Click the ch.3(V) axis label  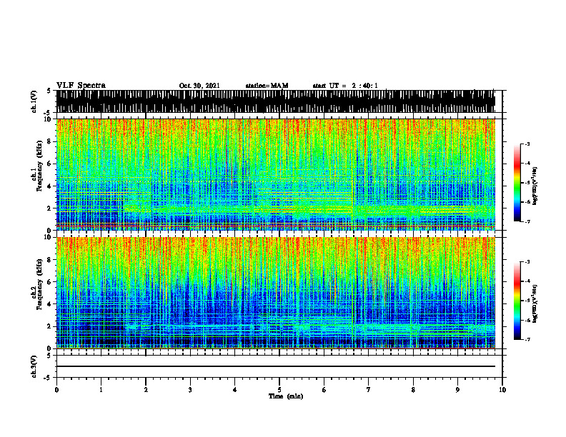(34, 367)
